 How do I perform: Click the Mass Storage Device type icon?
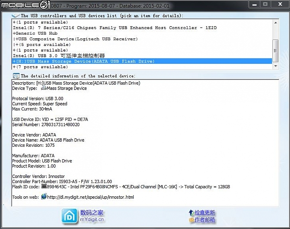[x=43, y=88]
